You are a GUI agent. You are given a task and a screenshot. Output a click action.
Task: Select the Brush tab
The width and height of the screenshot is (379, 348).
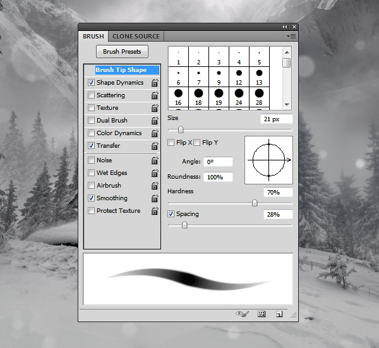93,36
